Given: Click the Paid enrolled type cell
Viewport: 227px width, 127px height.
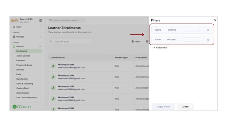Looking at the screenshot, I should coord(117,110).
